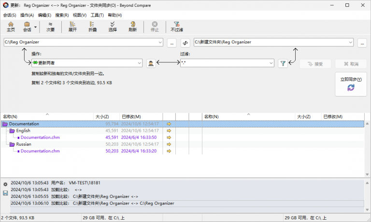Click copy-right arrow on 50,203 chm row
This screenshot has height=222, width=371.
(169, 151)
